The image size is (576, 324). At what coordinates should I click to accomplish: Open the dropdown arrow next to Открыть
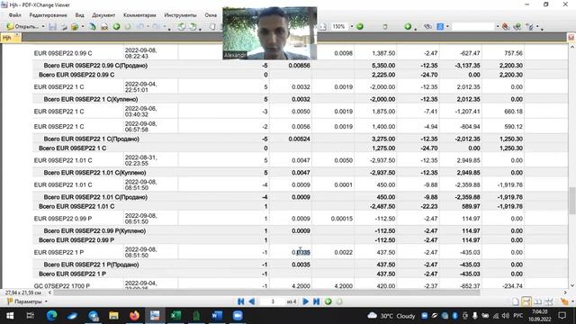point(43,26)
